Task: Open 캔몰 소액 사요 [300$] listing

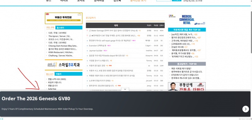Action: click(57, 79)
